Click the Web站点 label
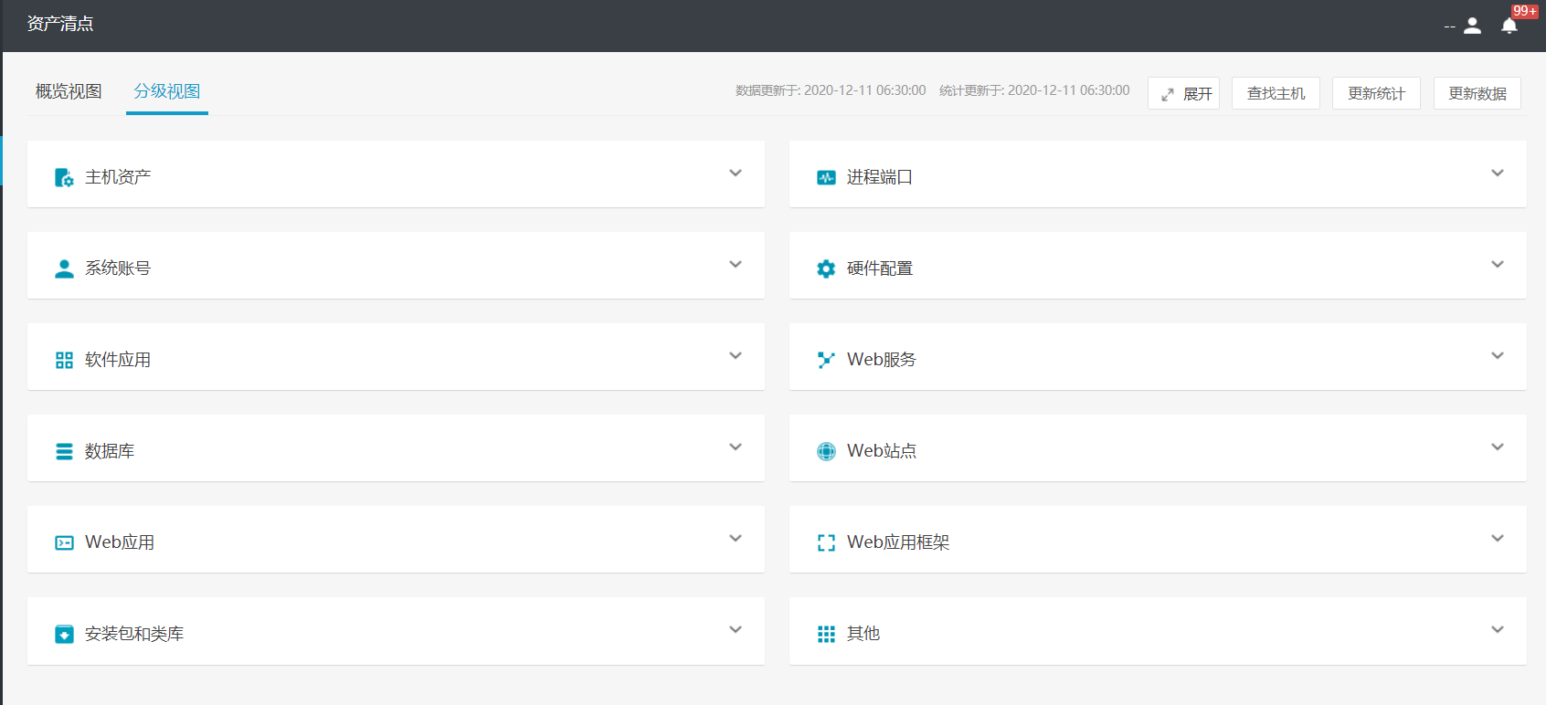 click(882, 451)
